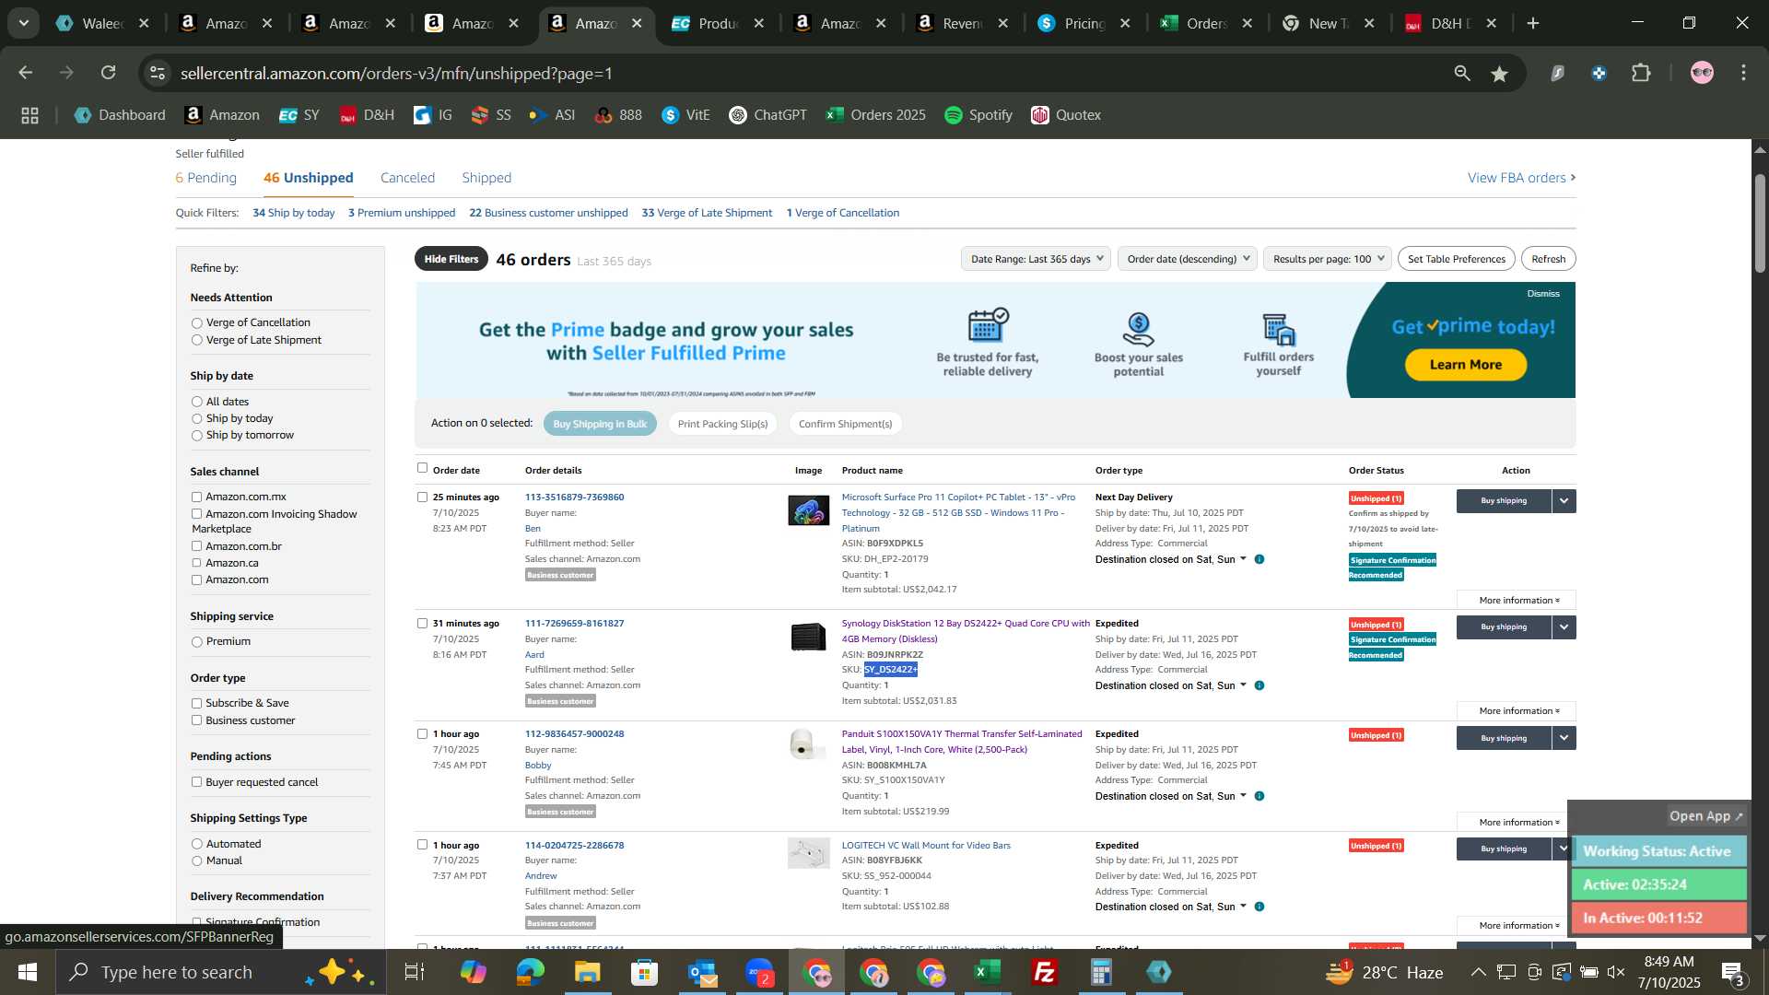
Task: Open Excel from the taskbar
Action: [988, 972]
